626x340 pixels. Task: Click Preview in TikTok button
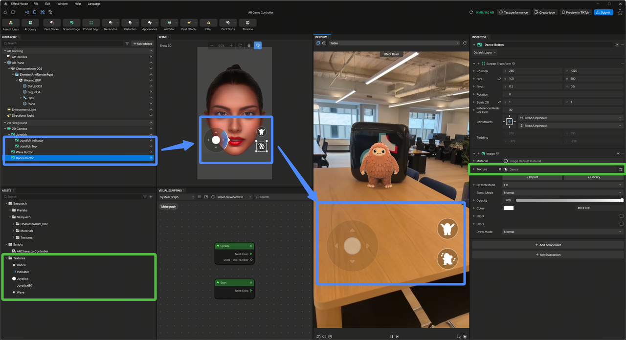pos(576,12)
